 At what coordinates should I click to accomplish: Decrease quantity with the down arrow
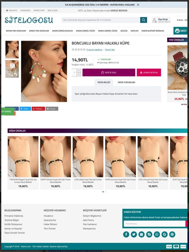79,74
